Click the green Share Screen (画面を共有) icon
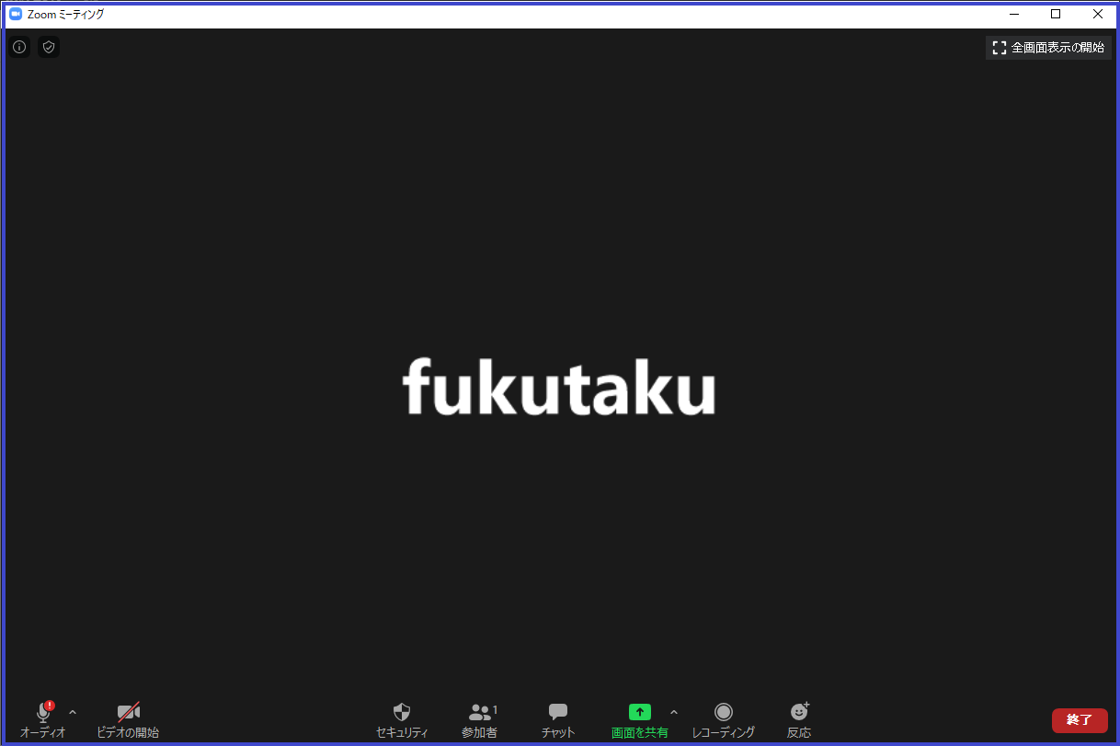Screen dimensions: 1120x746 click(x=640, y=712)
